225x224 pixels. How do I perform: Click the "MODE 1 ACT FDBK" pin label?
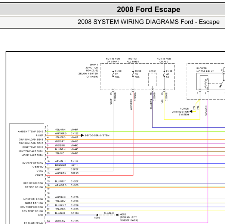click(33, 155)
